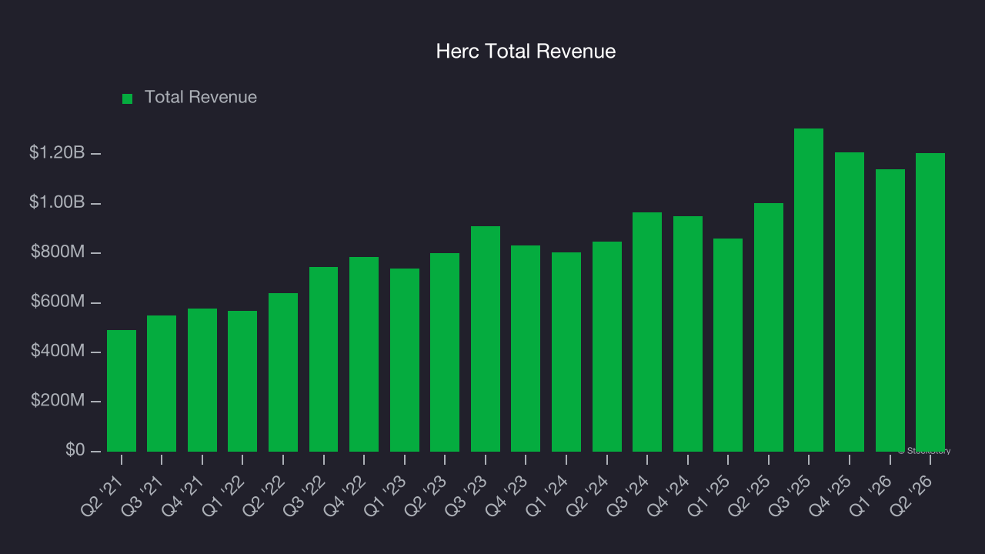Viewport: 985px width, 554px height.
Task: Select the Q1 '23 revenue bar
Action: (x=405, y=360)
